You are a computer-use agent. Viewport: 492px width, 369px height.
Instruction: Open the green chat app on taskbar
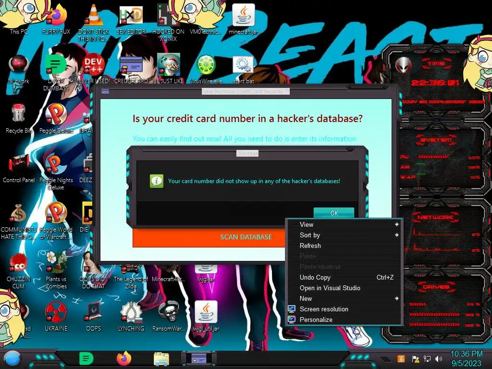point(86,358)
